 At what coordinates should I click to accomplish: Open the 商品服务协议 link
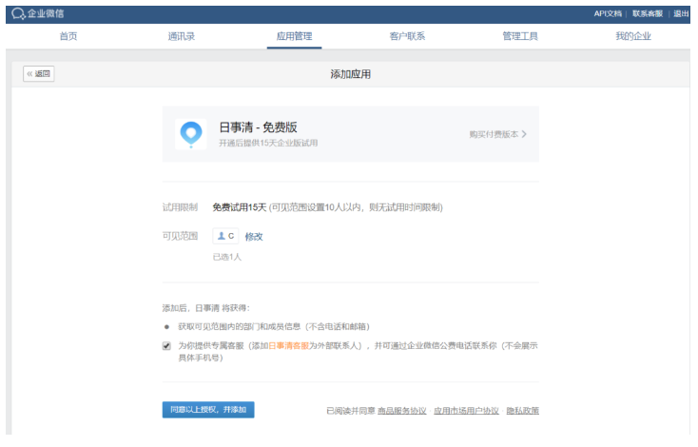(402, 411)
